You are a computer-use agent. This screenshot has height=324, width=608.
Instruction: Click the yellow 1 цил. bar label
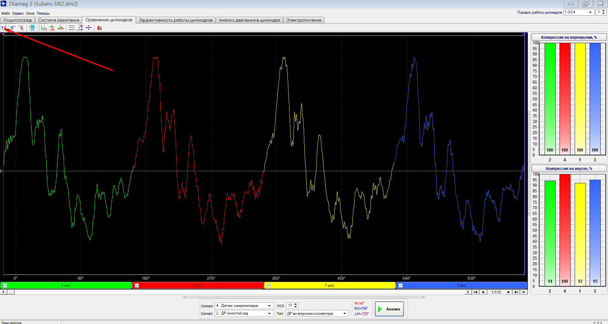[x=330, y=285]
